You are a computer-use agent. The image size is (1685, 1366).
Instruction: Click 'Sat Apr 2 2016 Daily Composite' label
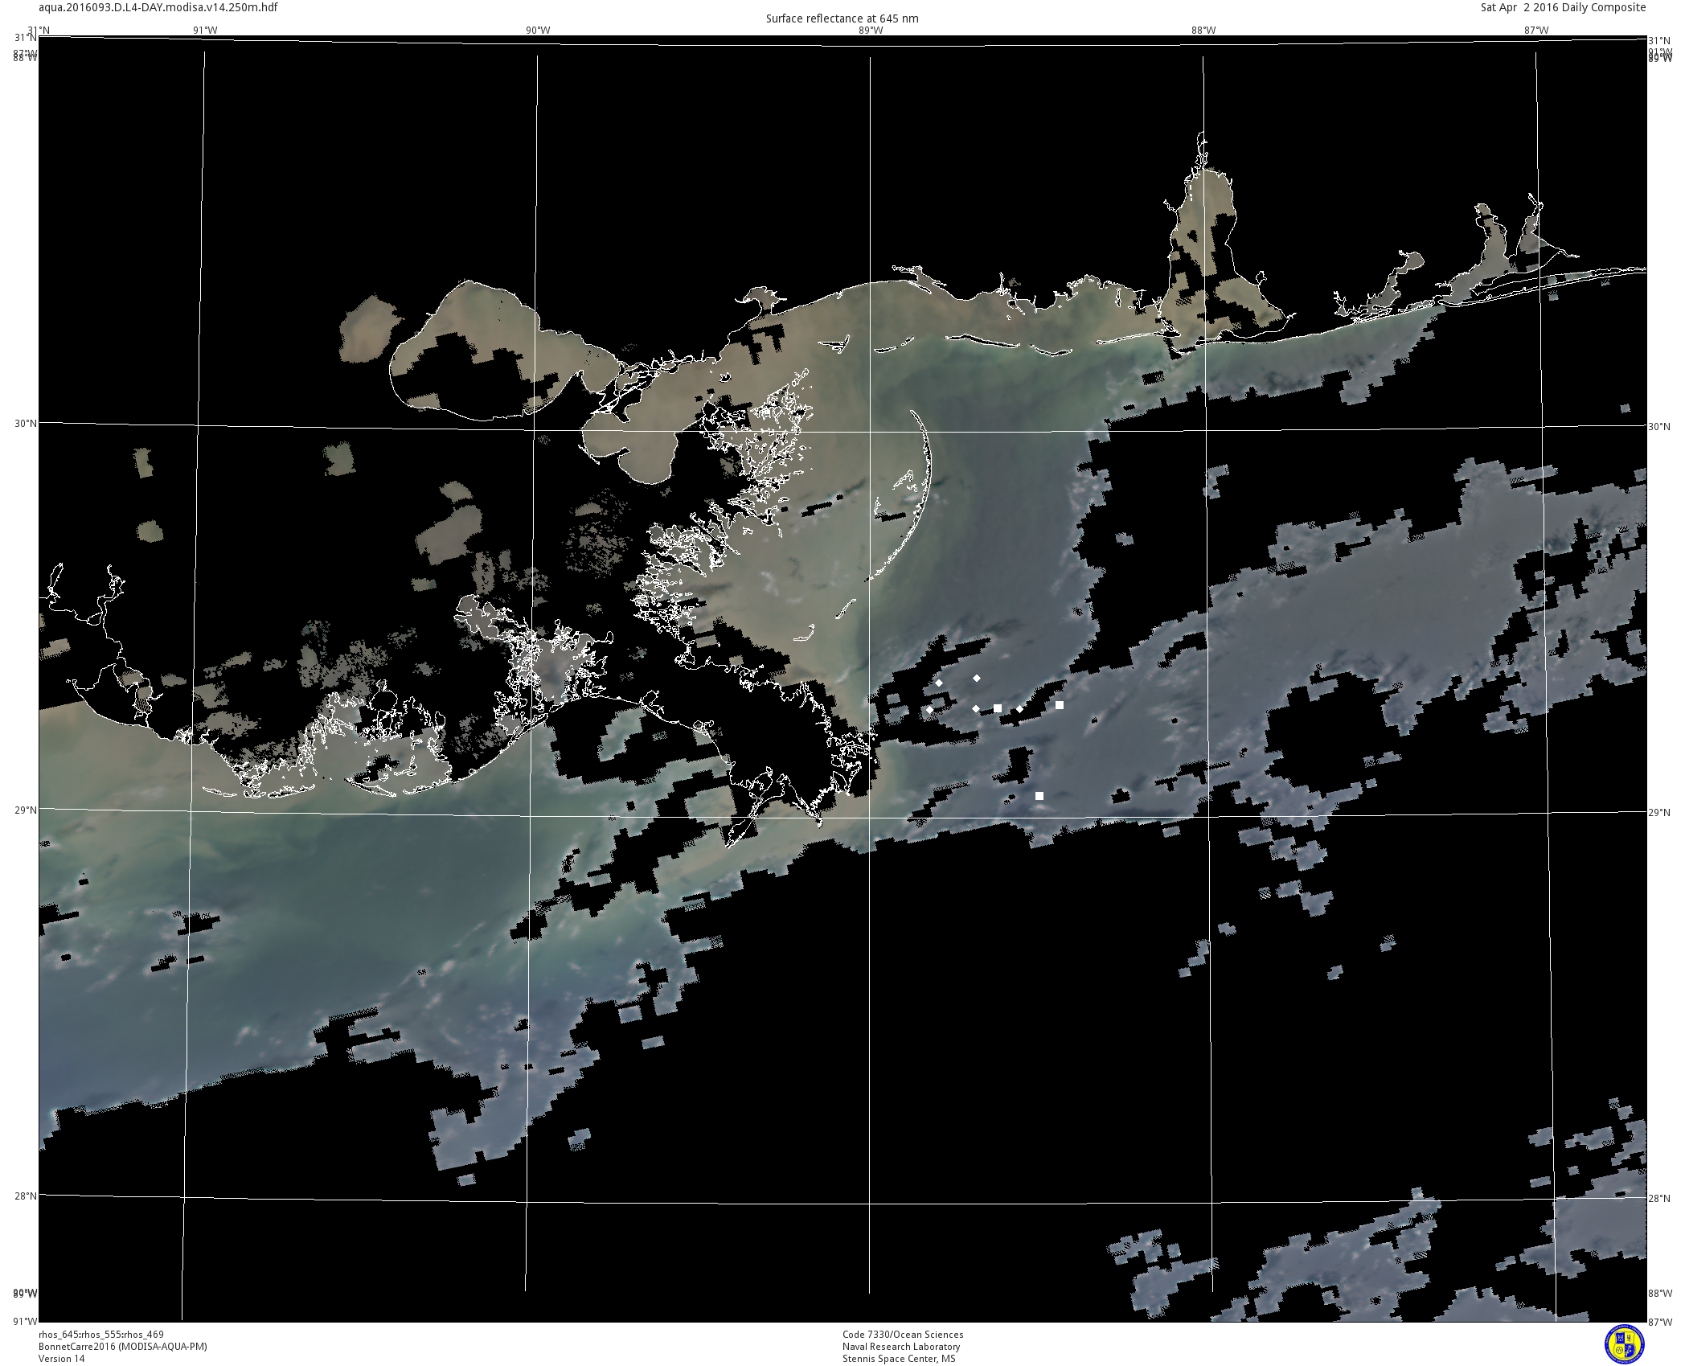point(1563,7)
